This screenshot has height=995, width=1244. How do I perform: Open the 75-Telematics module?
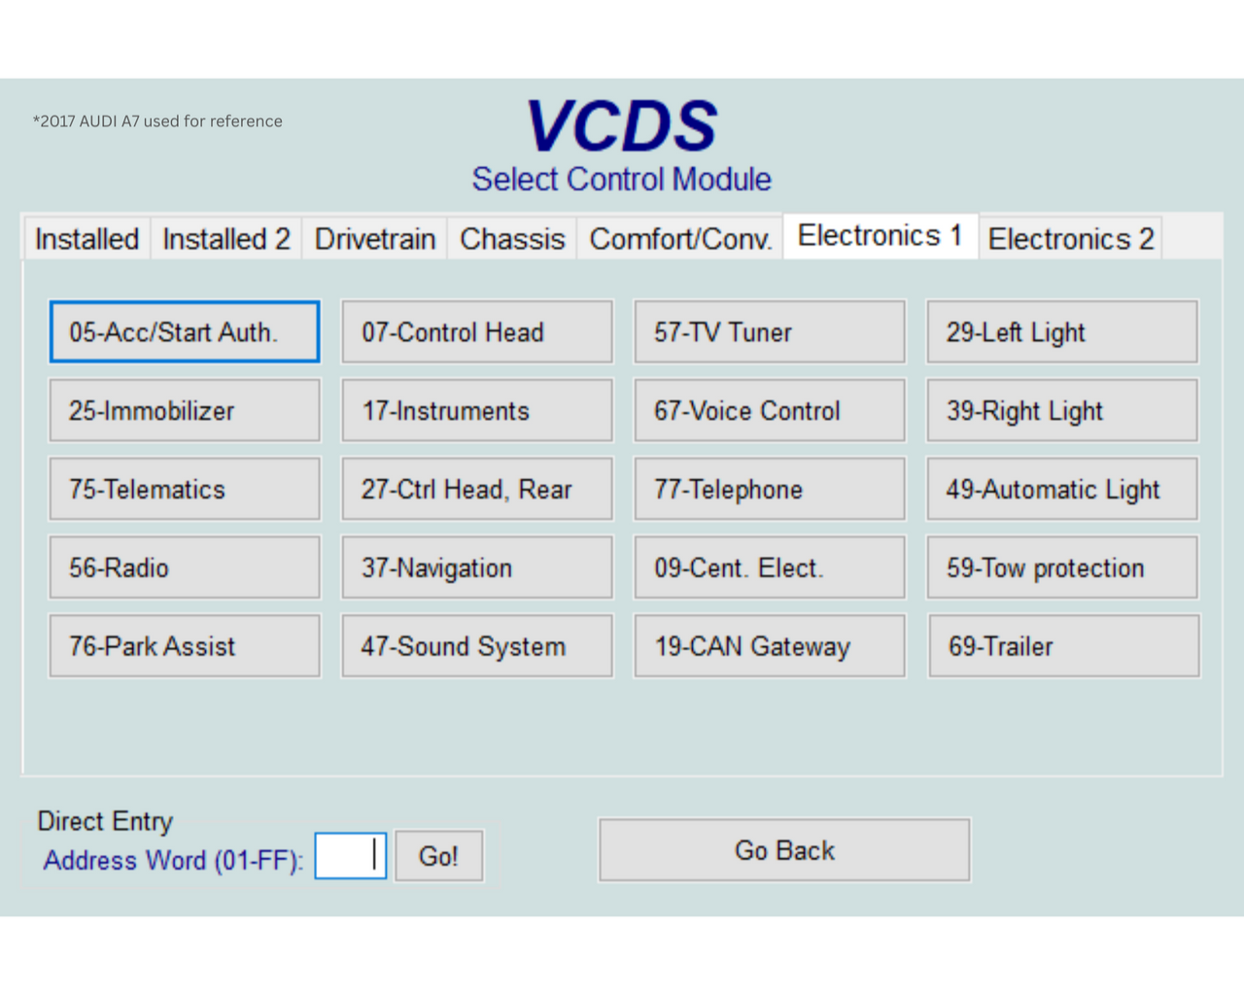[x=185, y=489]
